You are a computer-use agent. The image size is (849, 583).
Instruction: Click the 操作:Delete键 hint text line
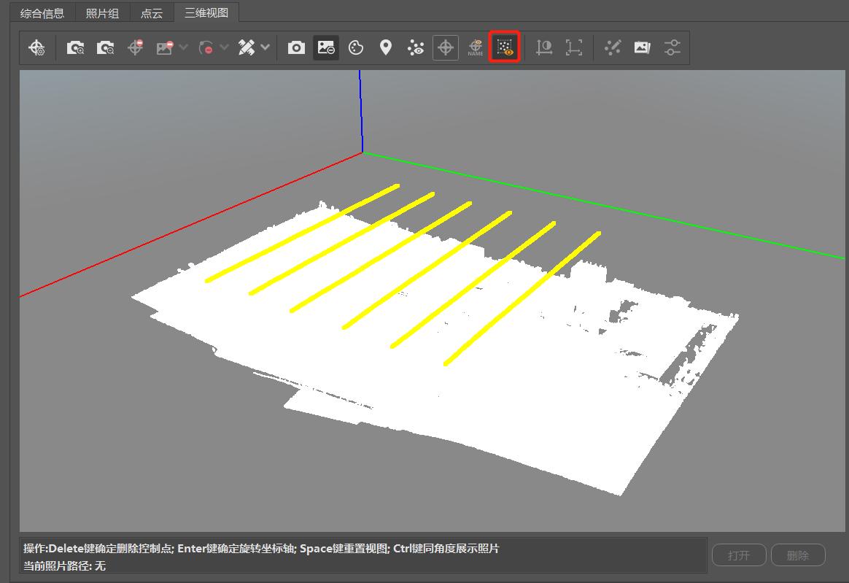point(261,548)
